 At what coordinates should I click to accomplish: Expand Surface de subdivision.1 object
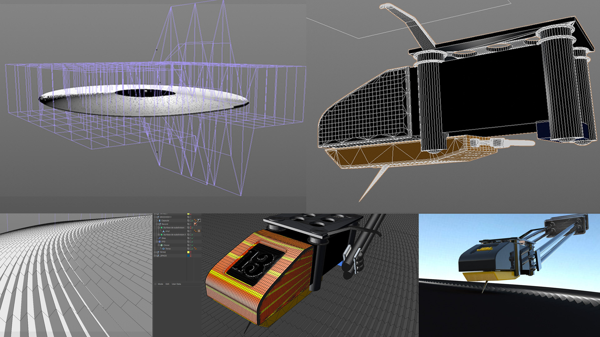tap(159, 235)
